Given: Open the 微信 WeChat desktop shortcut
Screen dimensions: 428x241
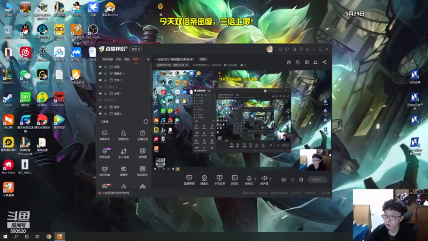Looking at the screenshot, I should [x=25, y=77].
